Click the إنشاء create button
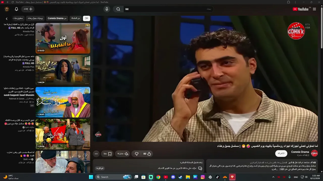 point(28,9)
